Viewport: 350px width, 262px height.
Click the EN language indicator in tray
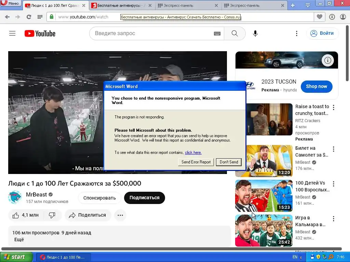click(x=295, y=257)
